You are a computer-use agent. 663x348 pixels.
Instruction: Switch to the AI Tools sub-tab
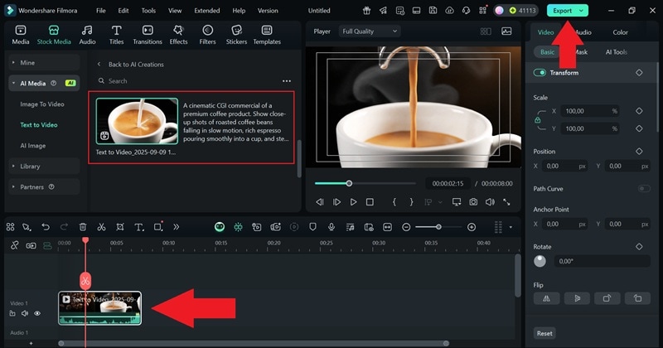click(x=617, y=52)
